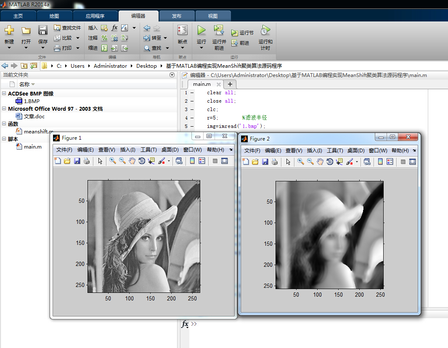448x348 pixels.
Task: Click Zoom In tool in Figure 2
Action: [x=301, y=162]
